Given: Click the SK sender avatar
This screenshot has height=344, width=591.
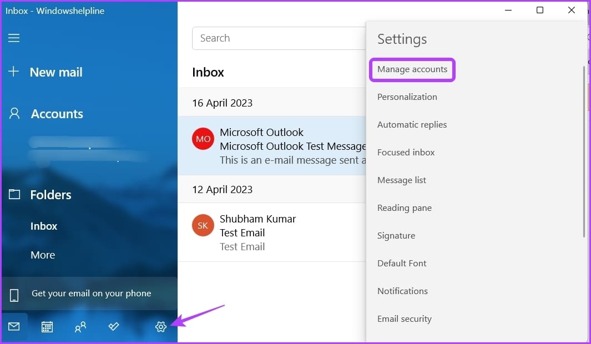Looking at the screenshot, I should coord(203,225).
